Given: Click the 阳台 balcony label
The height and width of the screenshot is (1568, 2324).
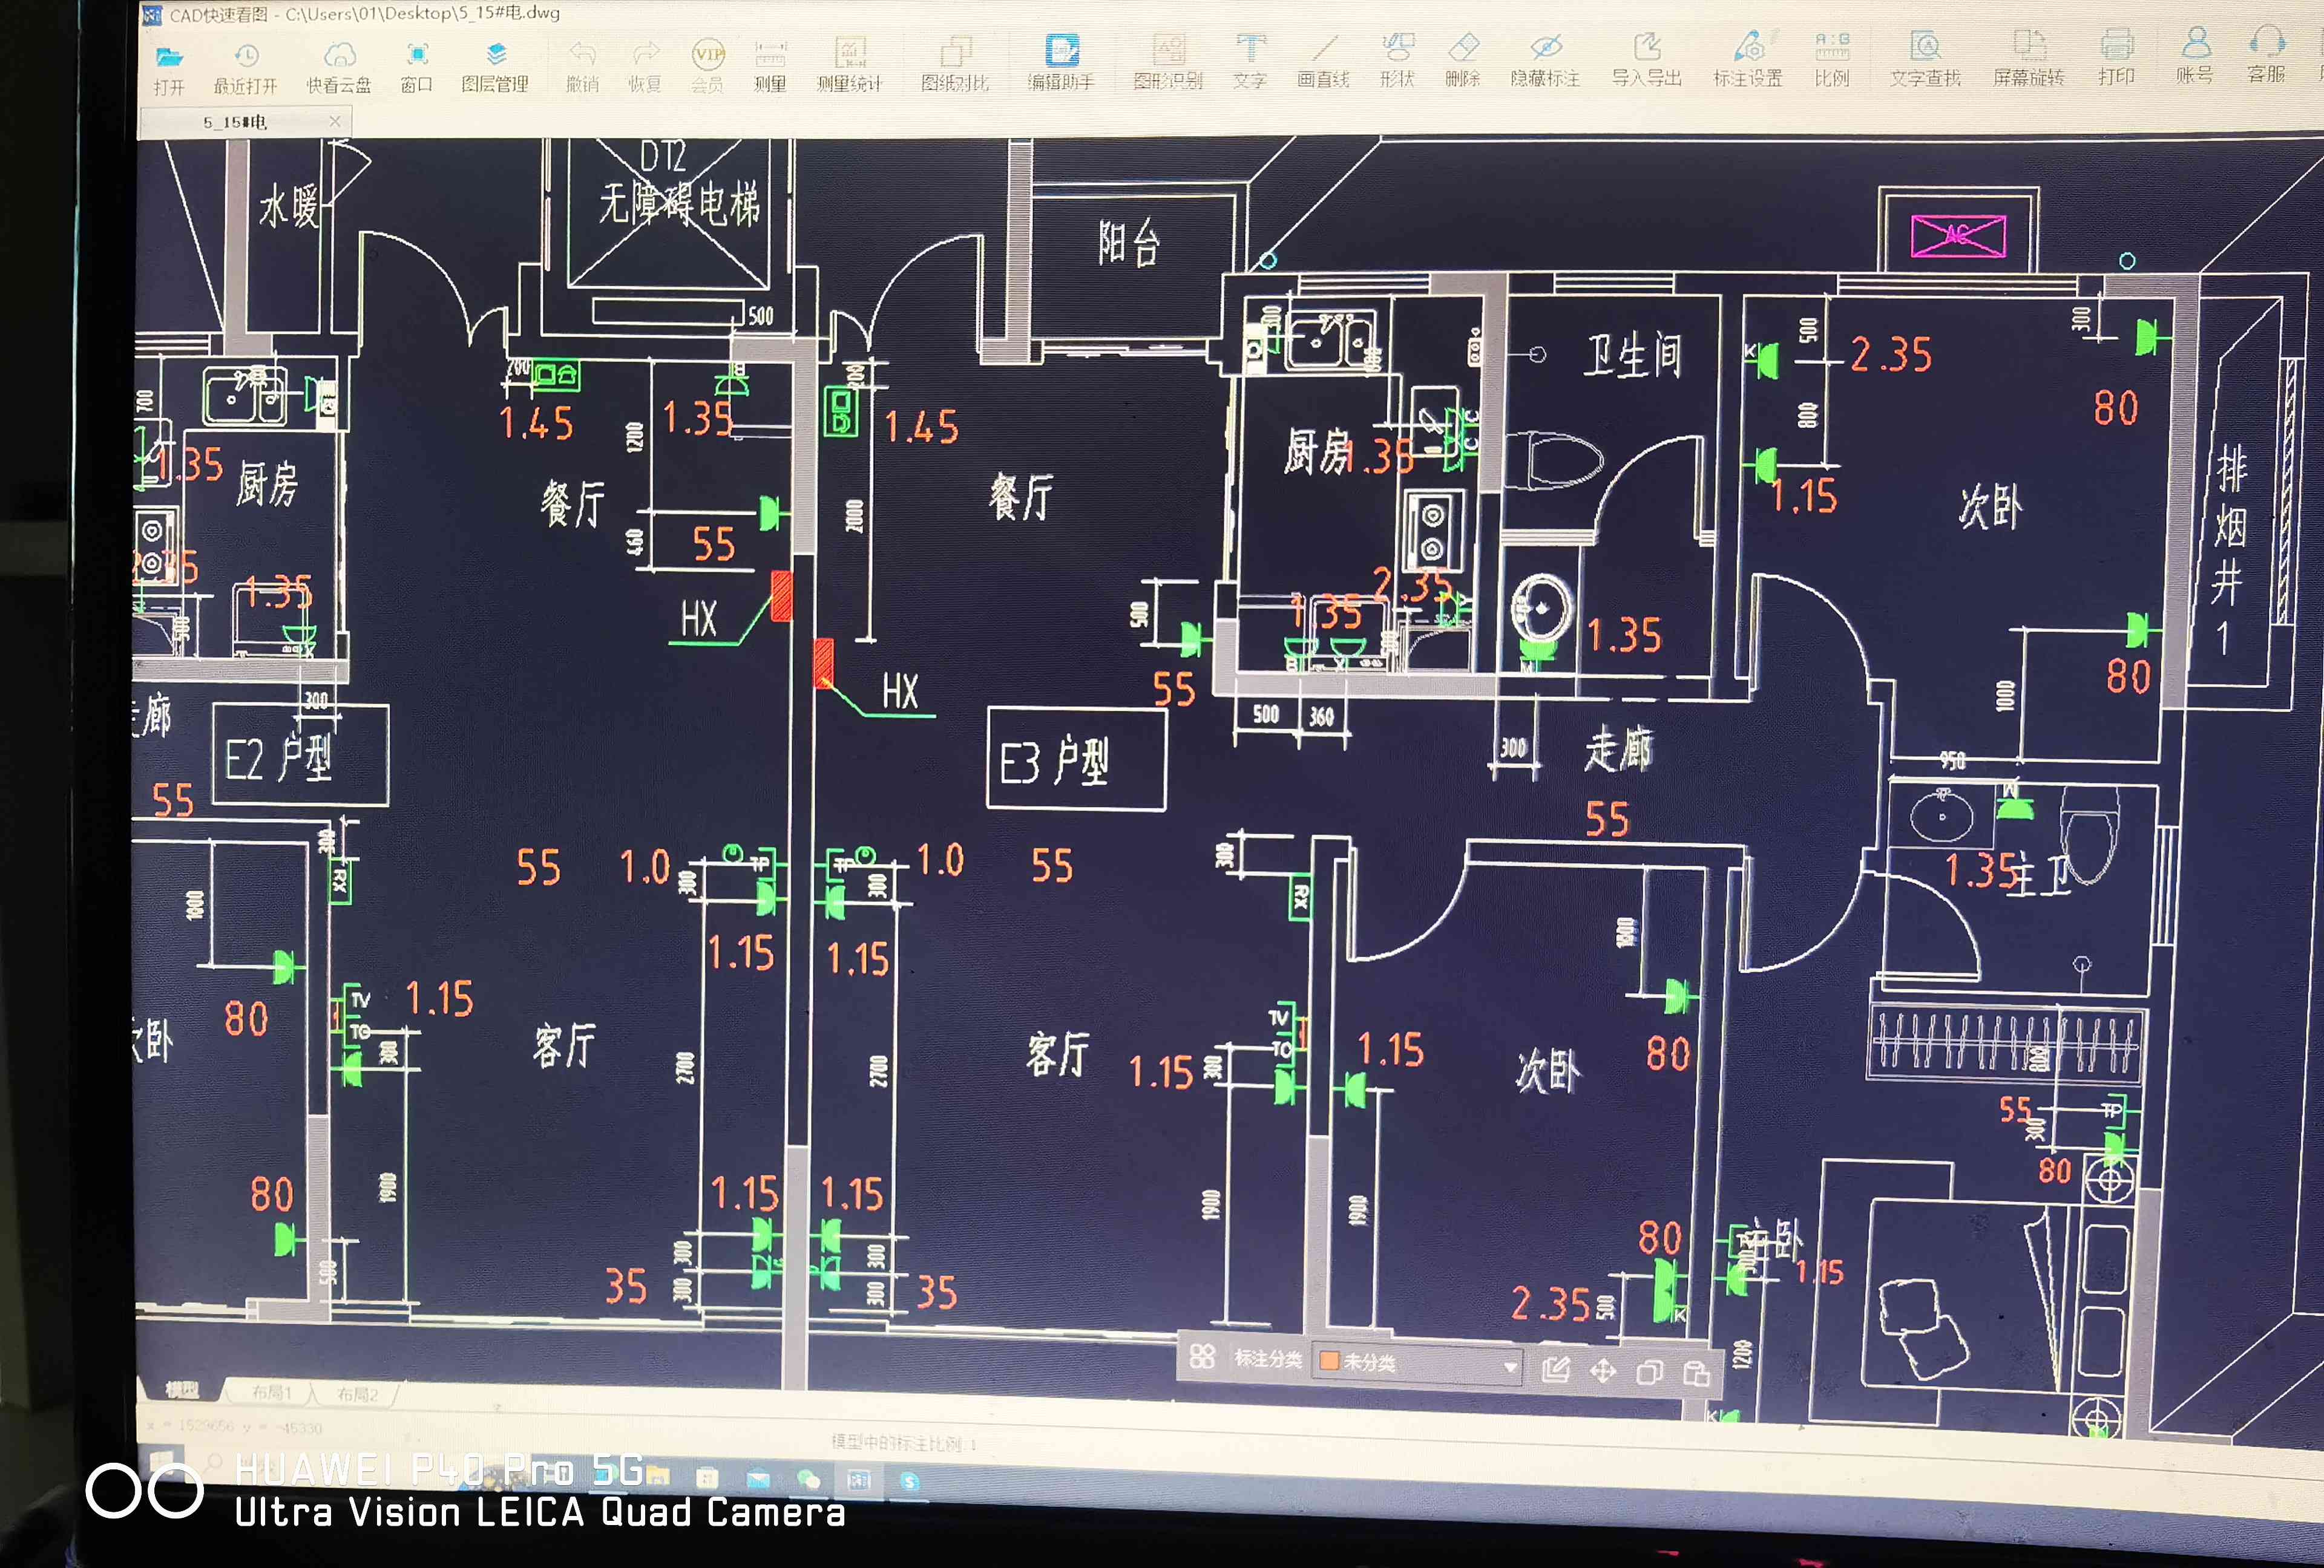Looking at the screenshot, I should pyautogui.click(x=1129, y=243).
